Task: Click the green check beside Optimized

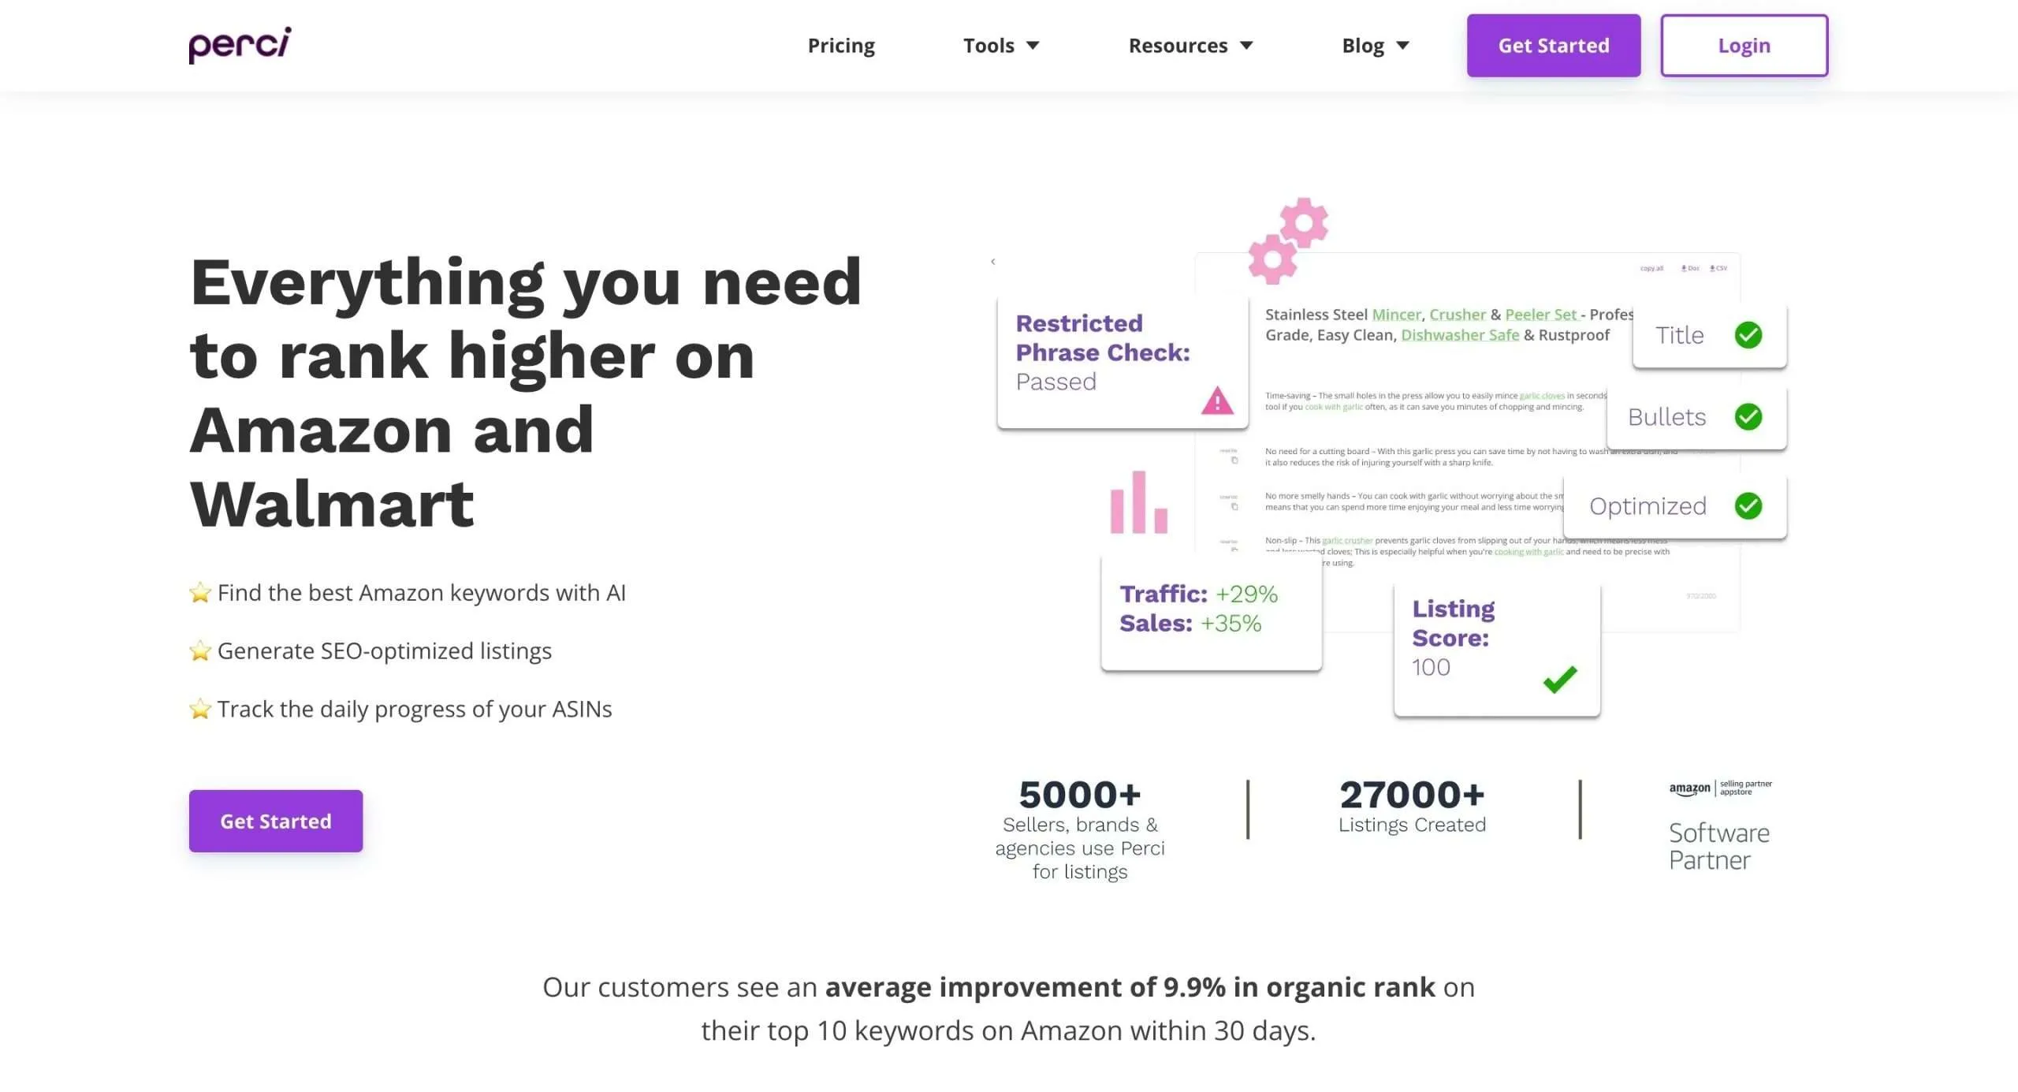Action: tap(1748, 505)
